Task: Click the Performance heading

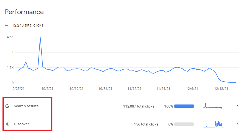Action: [24, 12]
